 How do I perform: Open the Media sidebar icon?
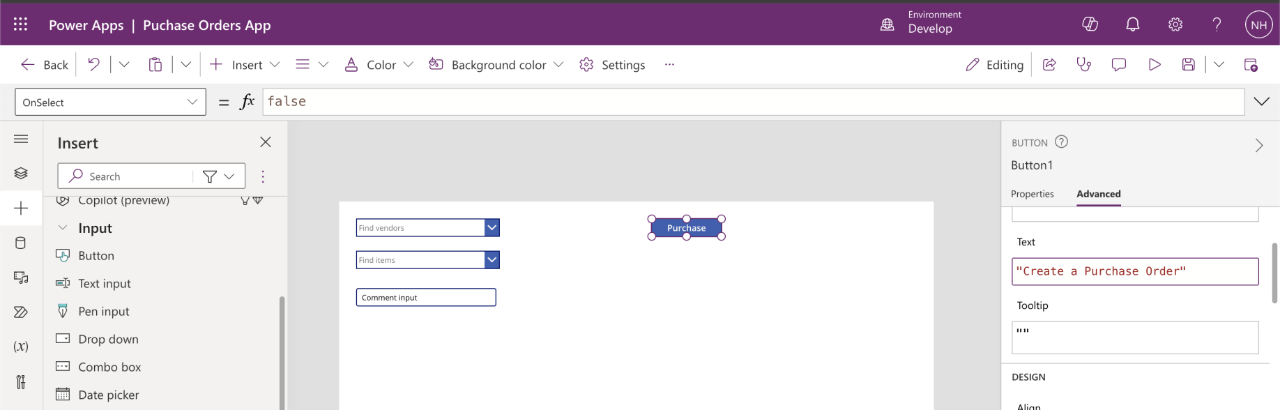[21, 278]
